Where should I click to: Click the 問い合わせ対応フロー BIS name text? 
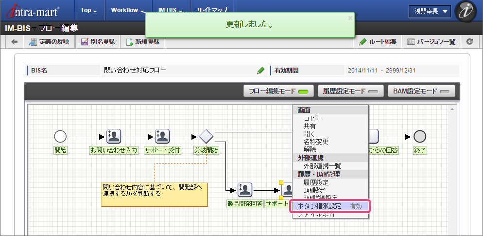click(135, 71)
